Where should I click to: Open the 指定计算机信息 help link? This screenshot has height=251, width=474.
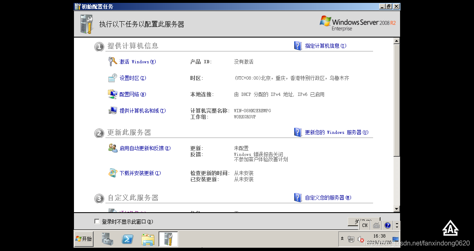coord(326,46)
